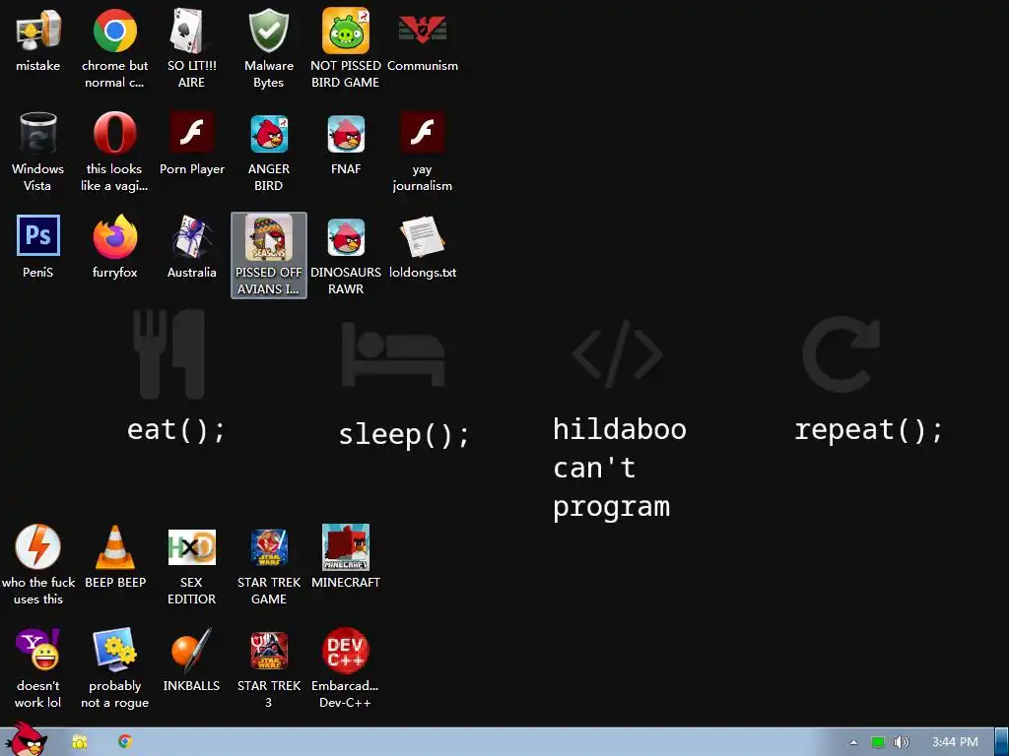
Task: Select the 'FNAF' red bird icon
Action: (x=346, y=134)
